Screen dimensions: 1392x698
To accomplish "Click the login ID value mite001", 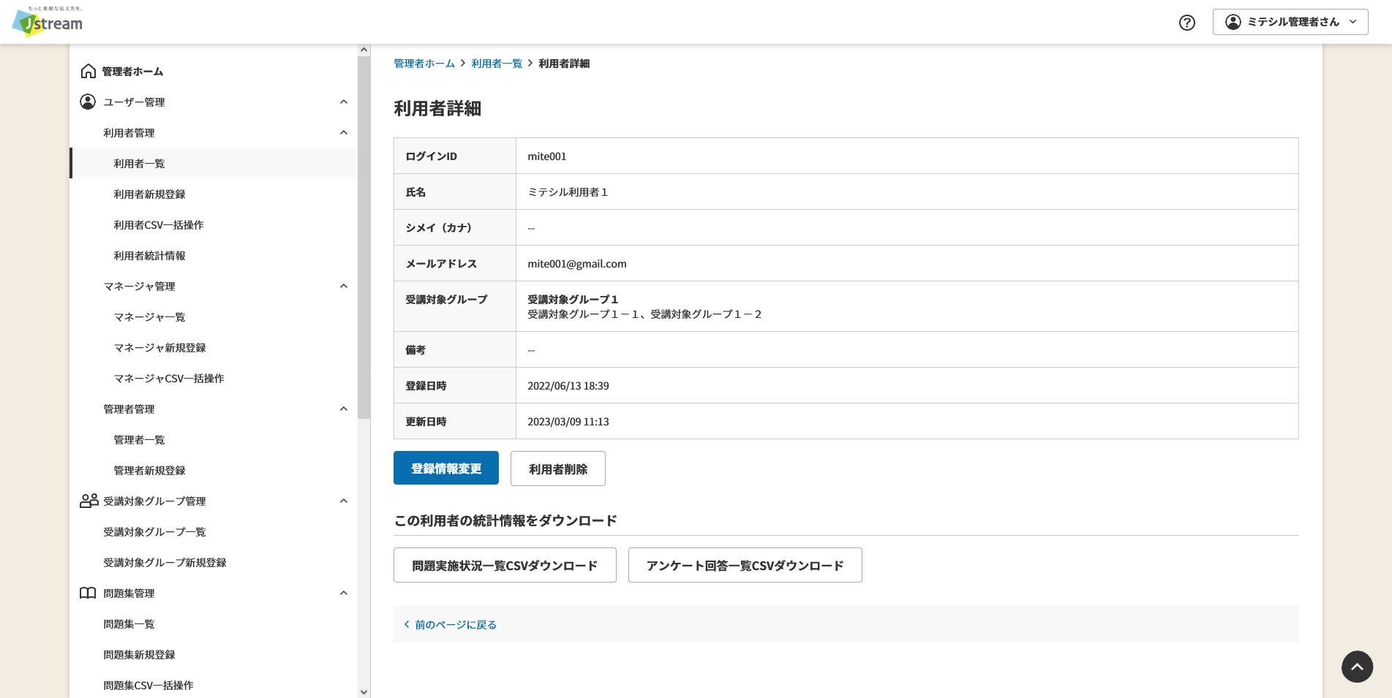I will (x=546, y=156).
